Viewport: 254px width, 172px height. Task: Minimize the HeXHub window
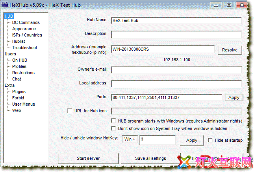pyautogui.click(x=216, y=5)
